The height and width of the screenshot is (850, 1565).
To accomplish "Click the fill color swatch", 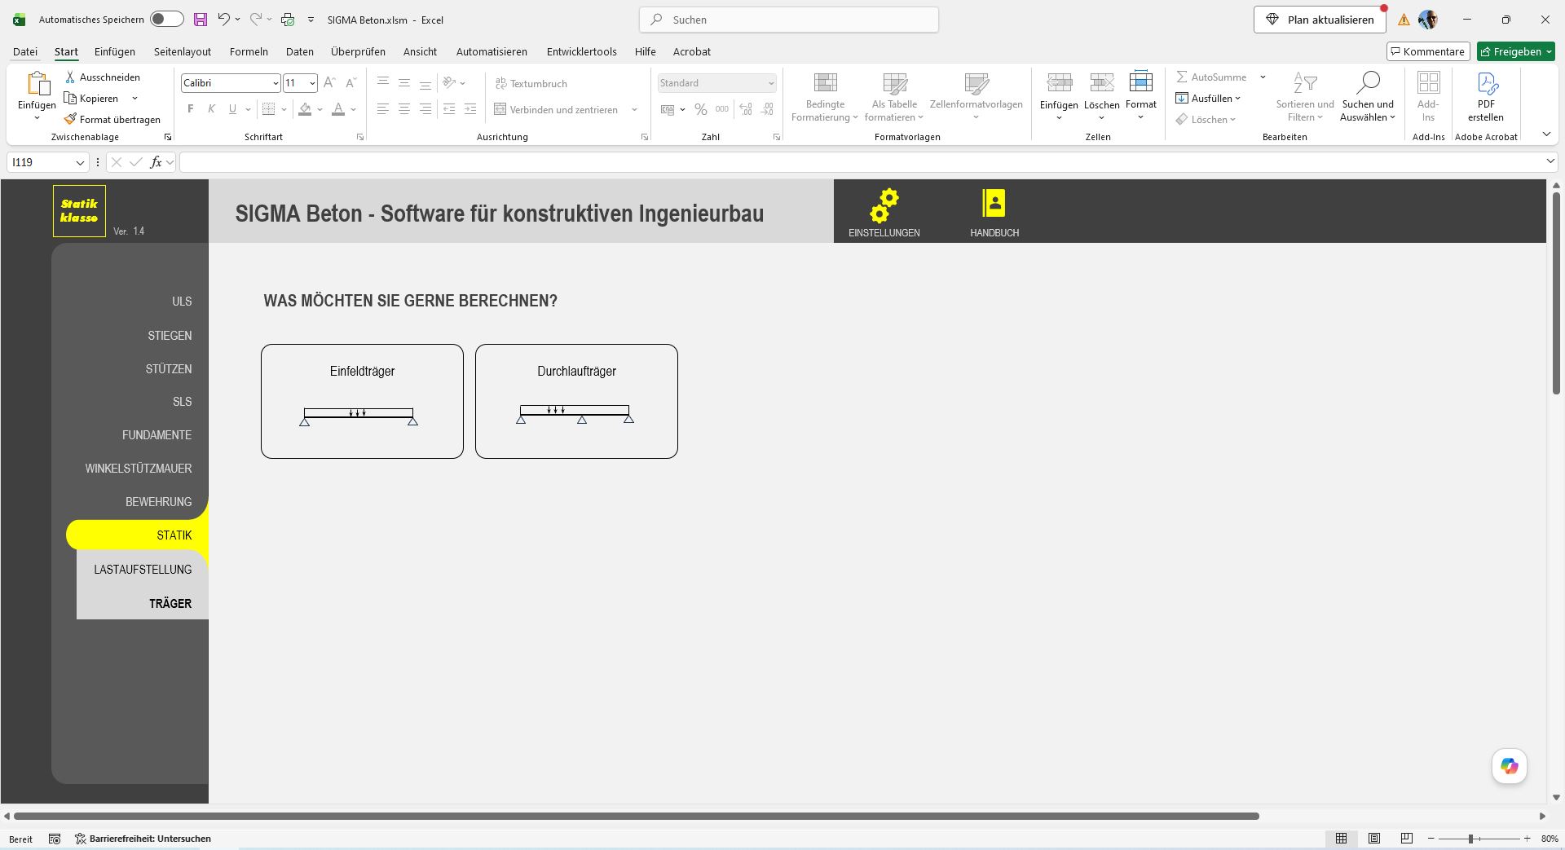I will click(305, 109).
